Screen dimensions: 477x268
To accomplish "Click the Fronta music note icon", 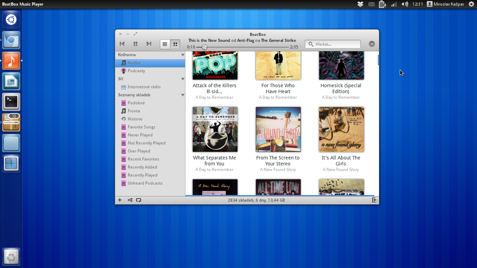I will coord(123,111).
